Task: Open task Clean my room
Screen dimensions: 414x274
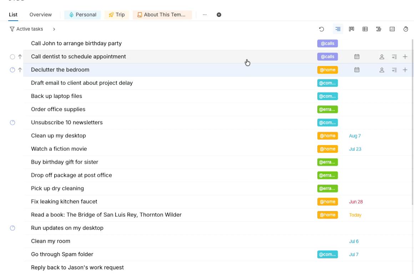Action: click(x=51, y=241)
